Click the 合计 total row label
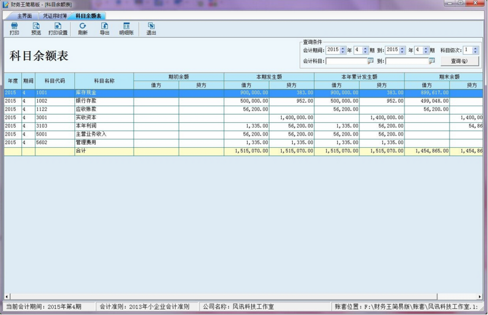This screenshot has height=315, width=488. pyautogui.click(x=81, y=151)
